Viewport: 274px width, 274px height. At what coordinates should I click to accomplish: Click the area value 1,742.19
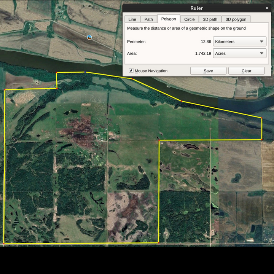(x=203, y=54)
